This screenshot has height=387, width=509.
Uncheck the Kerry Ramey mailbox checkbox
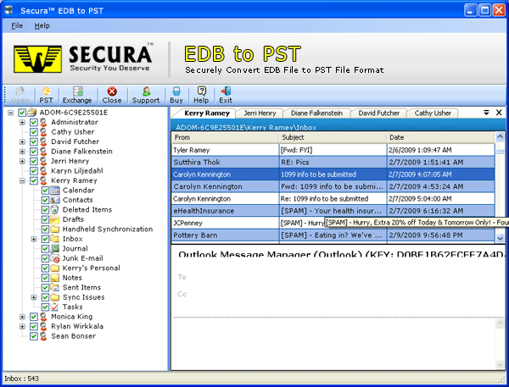(x=34, y=181)
